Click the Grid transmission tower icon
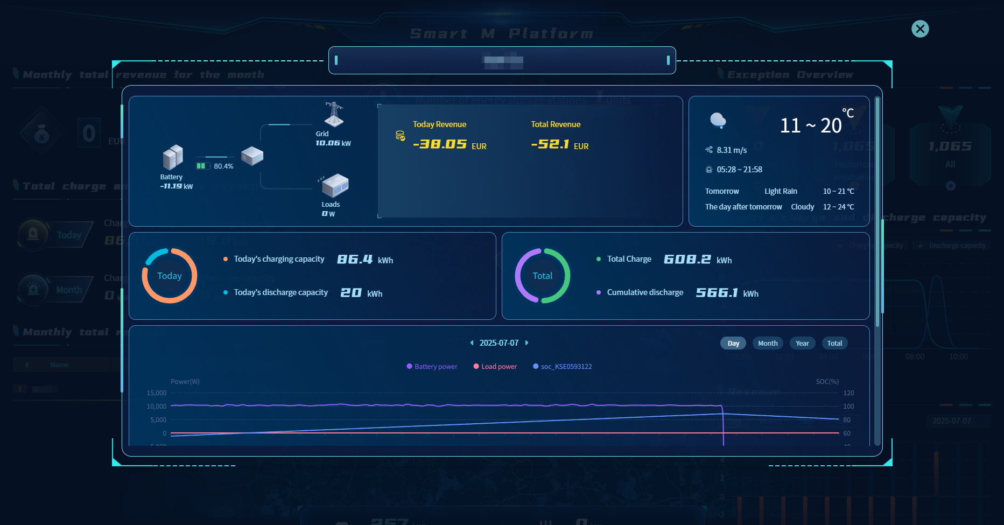Viewport: 1004px width, 525px height. point(334,114)
